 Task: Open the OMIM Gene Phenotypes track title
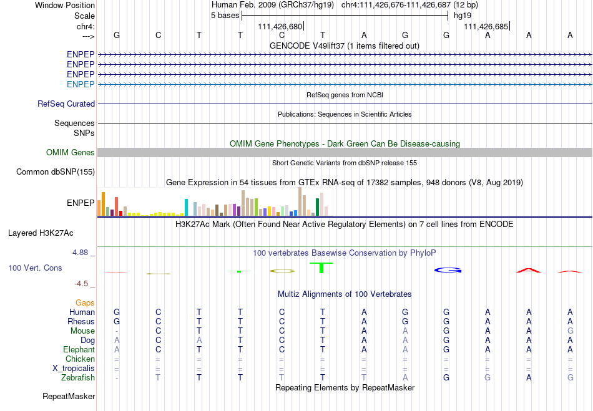(345, 143)
